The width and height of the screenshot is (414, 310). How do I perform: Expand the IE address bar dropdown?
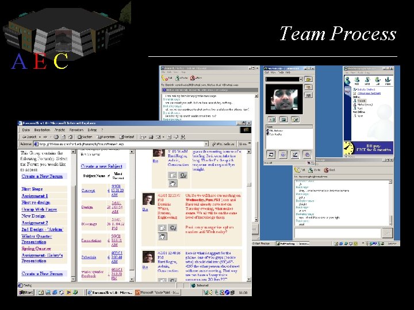coord(206,144)
